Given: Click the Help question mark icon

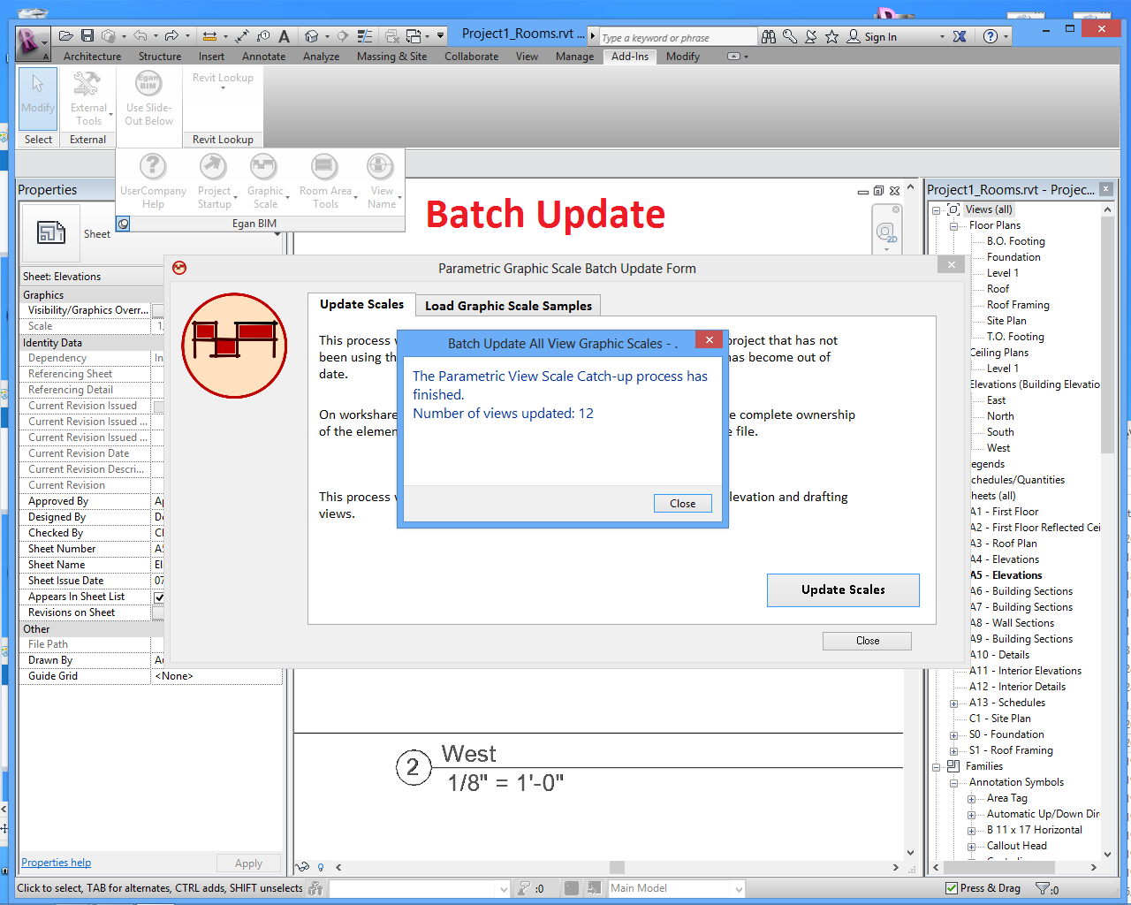Looking at the screenshot, I should (x=991, y=36).
